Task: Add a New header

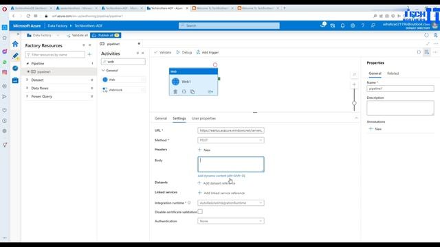Action: pyautogui.click(x=204, y=150)
